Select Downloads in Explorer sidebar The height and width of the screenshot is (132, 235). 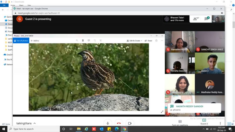9,24
